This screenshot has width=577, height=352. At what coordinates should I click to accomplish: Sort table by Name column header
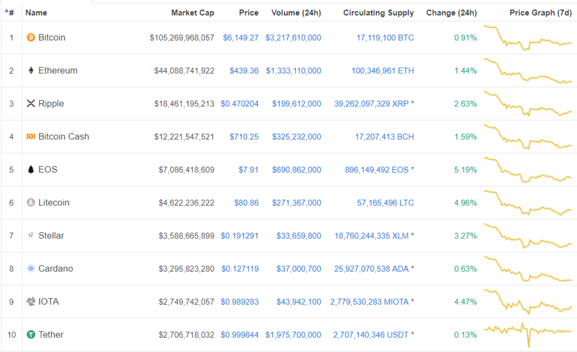pyautogui.click(x=36, y=13)
